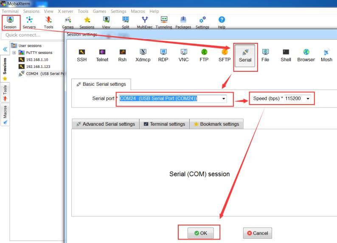Open the Macros menu
Image resolution: width=337 pixels, height=243 pixels.
138,11
